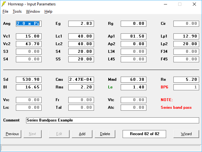The width and height of the screenshot is (202, 152).
Task: Select the Ang field with 2.0 x Pi
Action: [x=29, y=24]
